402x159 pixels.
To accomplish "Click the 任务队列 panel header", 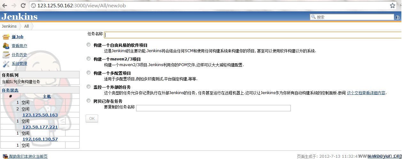I will [x=40, y=75].
